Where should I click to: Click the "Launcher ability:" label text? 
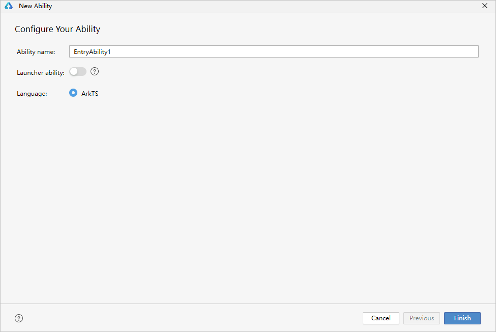coord(40,73)
